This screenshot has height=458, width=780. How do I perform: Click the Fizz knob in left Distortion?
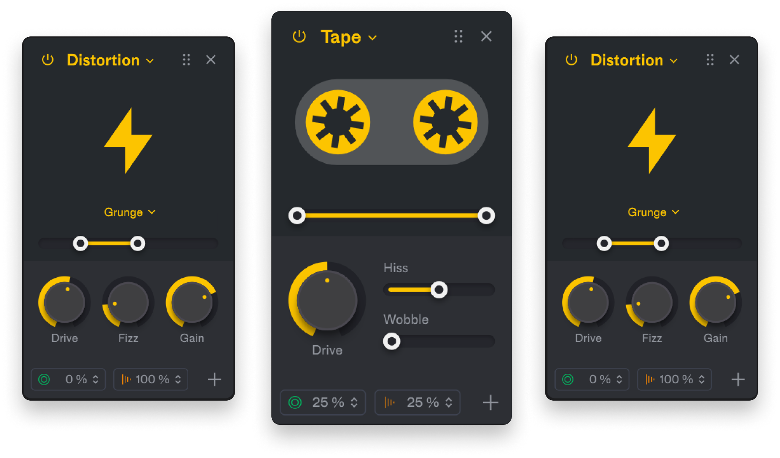pyautogui.click(x=128, y=302)
